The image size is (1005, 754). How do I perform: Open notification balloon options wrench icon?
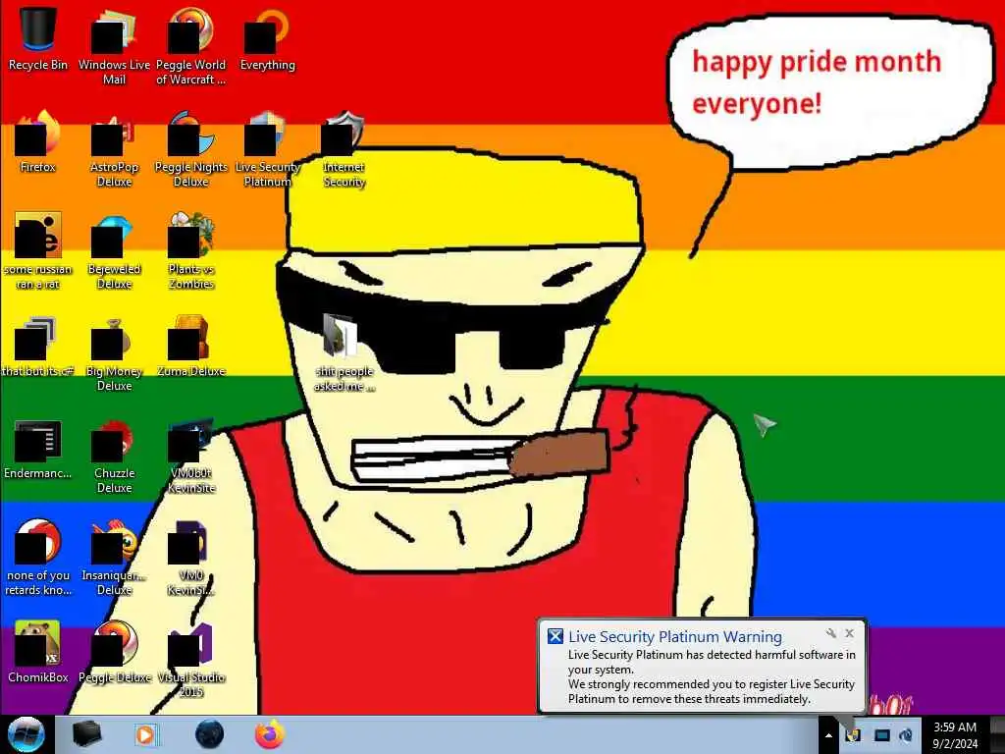click(x=831, y=633)
